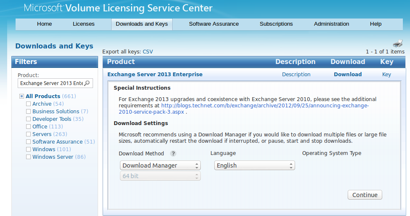
Task: Select the Office (113) filter label
Action: [48, 127]
